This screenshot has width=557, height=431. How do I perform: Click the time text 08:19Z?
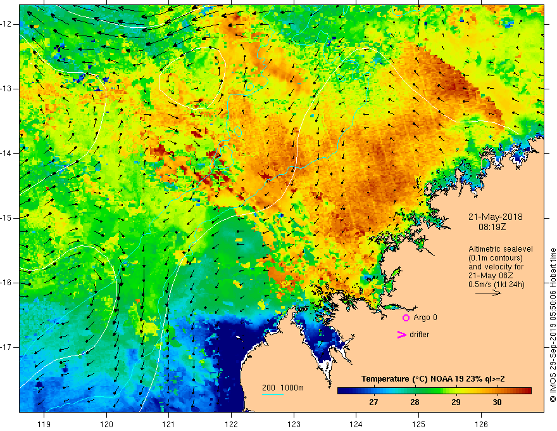pos(492,226)
